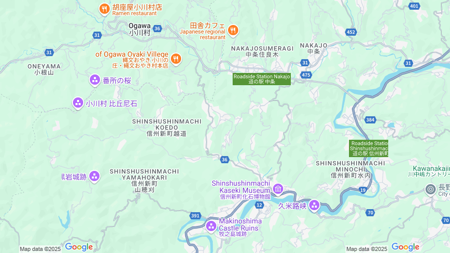Click the Ogawa 小川村 town label
The height and width of the screenshot is (253, 450).
click(139, 29)
